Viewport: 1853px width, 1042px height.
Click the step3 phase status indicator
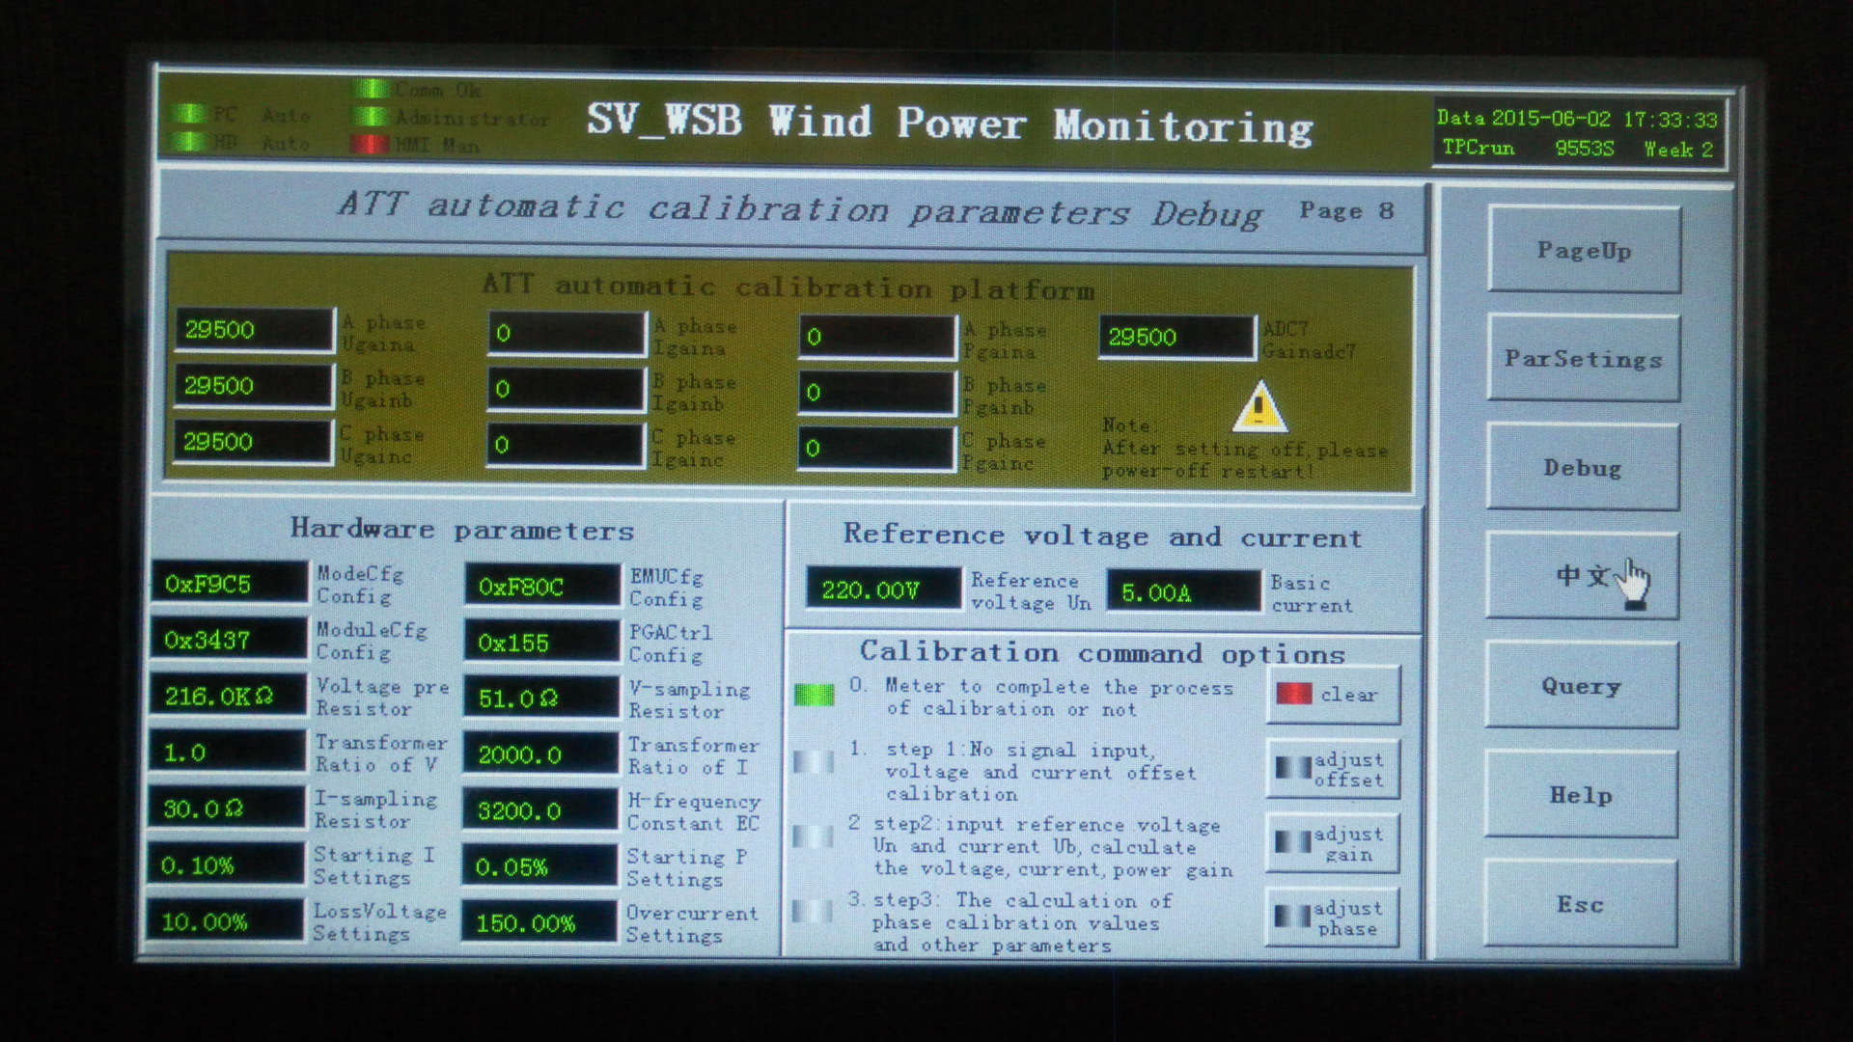tap(812, 911)
